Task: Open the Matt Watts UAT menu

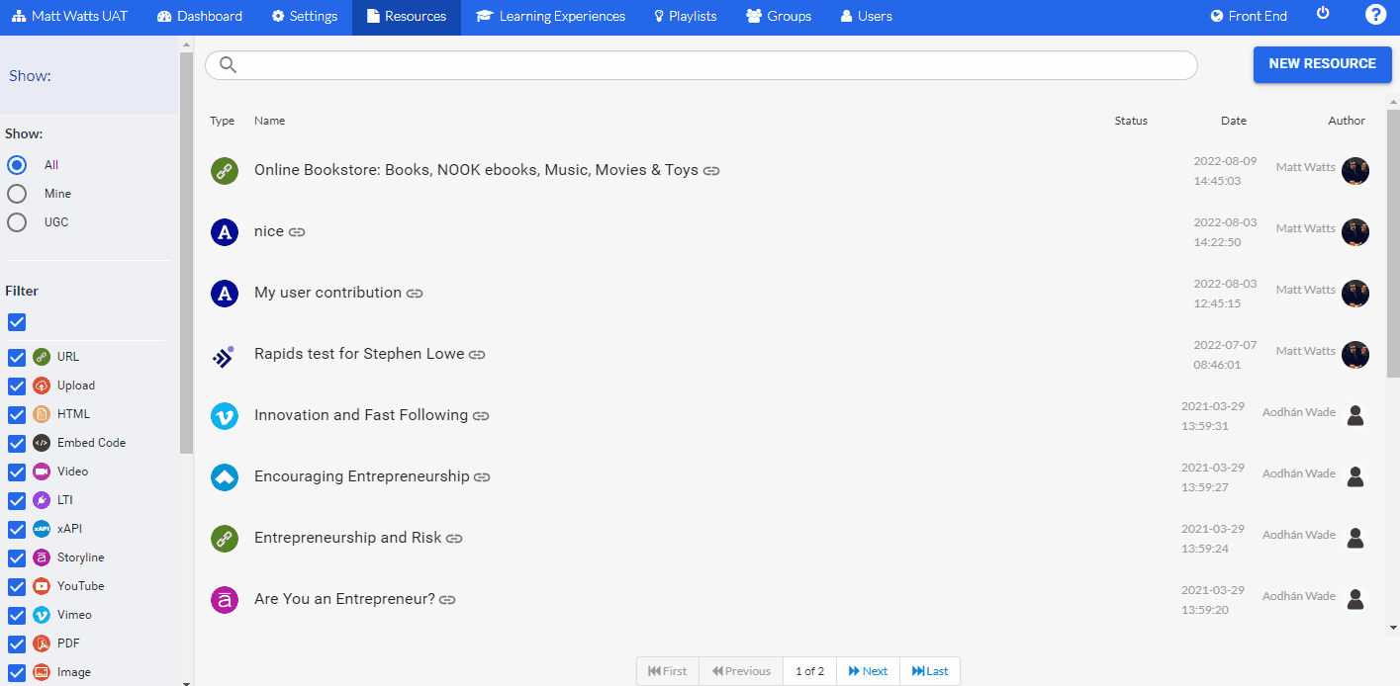Action: pyautogui.click(x=69, y=16)
